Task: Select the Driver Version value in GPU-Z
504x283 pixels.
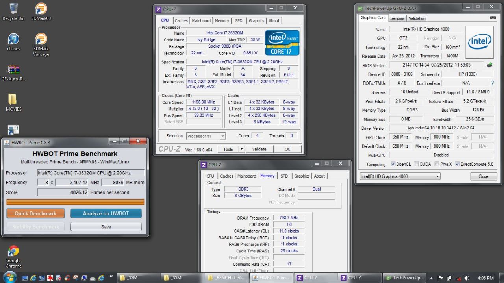Action: coord(441,128)
